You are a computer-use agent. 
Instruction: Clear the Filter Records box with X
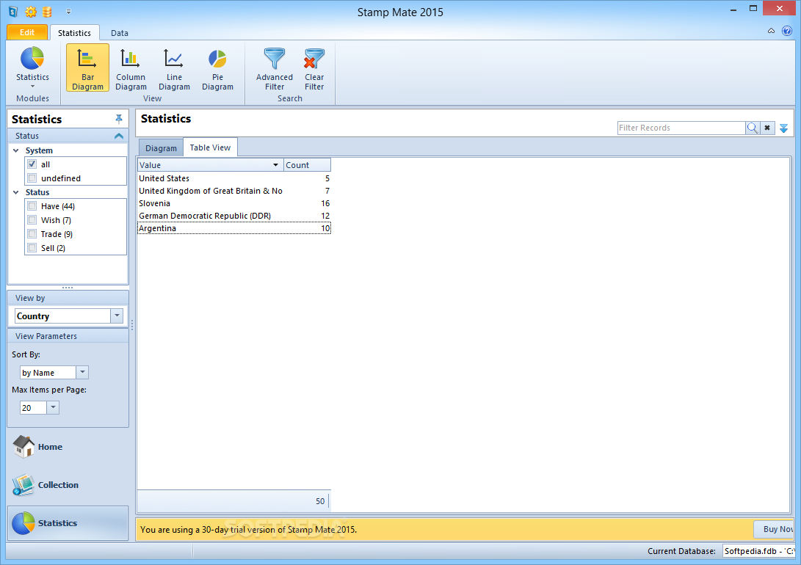click(766, 128)
